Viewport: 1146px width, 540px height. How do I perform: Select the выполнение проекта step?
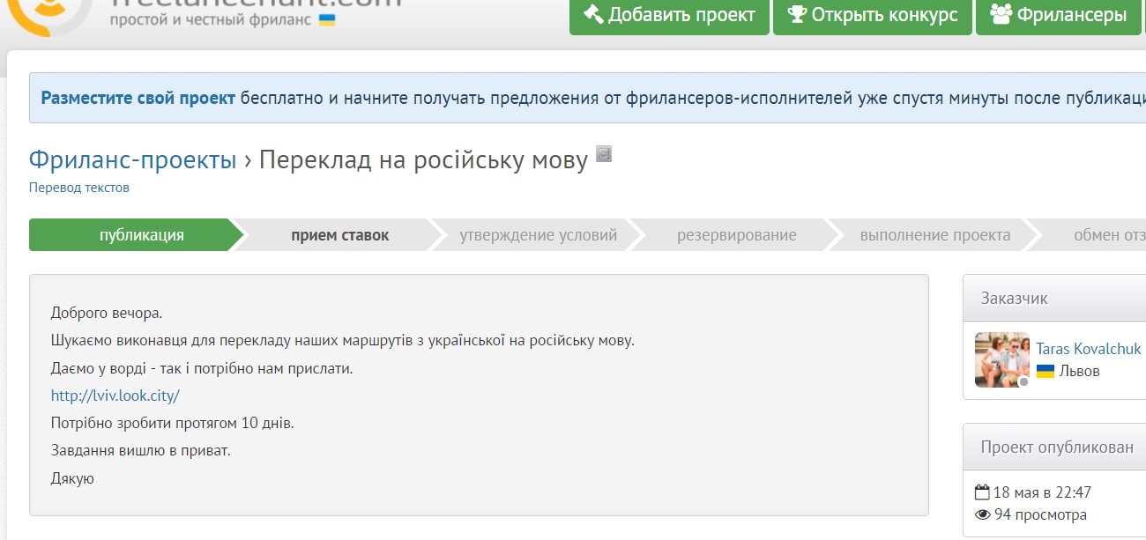coord(934,235)
